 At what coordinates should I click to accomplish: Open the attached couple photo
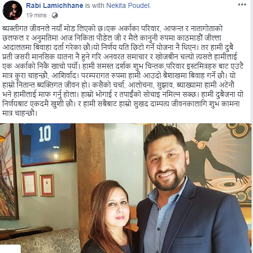coord(126,188)
